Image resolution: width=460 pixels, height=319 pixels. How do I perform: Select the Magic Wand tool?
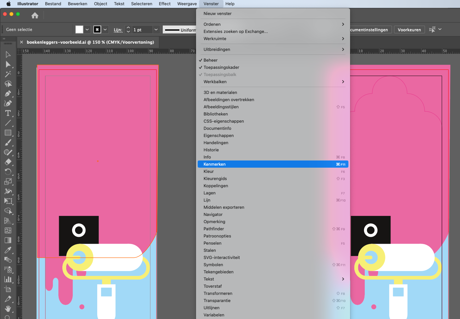coord(8,74)
